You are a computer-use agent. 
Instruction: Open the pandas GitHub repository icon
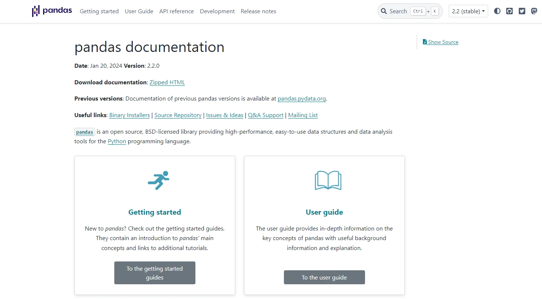pos(510,11)
